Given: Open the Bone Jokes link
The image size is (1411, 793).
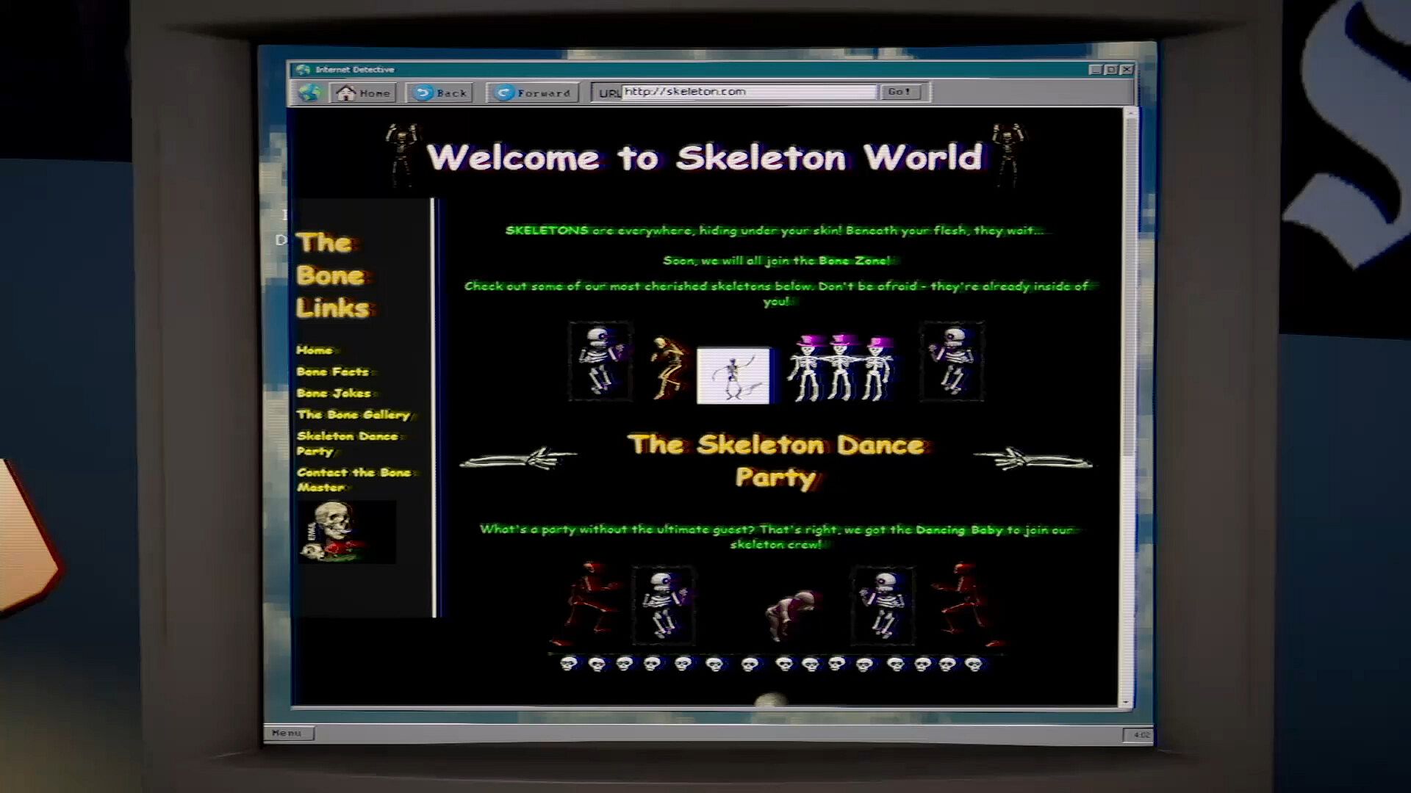Looking at the screenshot, I should click(334, 394).
